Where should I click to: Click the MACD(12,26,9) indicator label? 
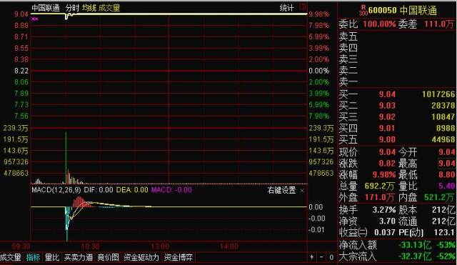[x=56, y=190]
